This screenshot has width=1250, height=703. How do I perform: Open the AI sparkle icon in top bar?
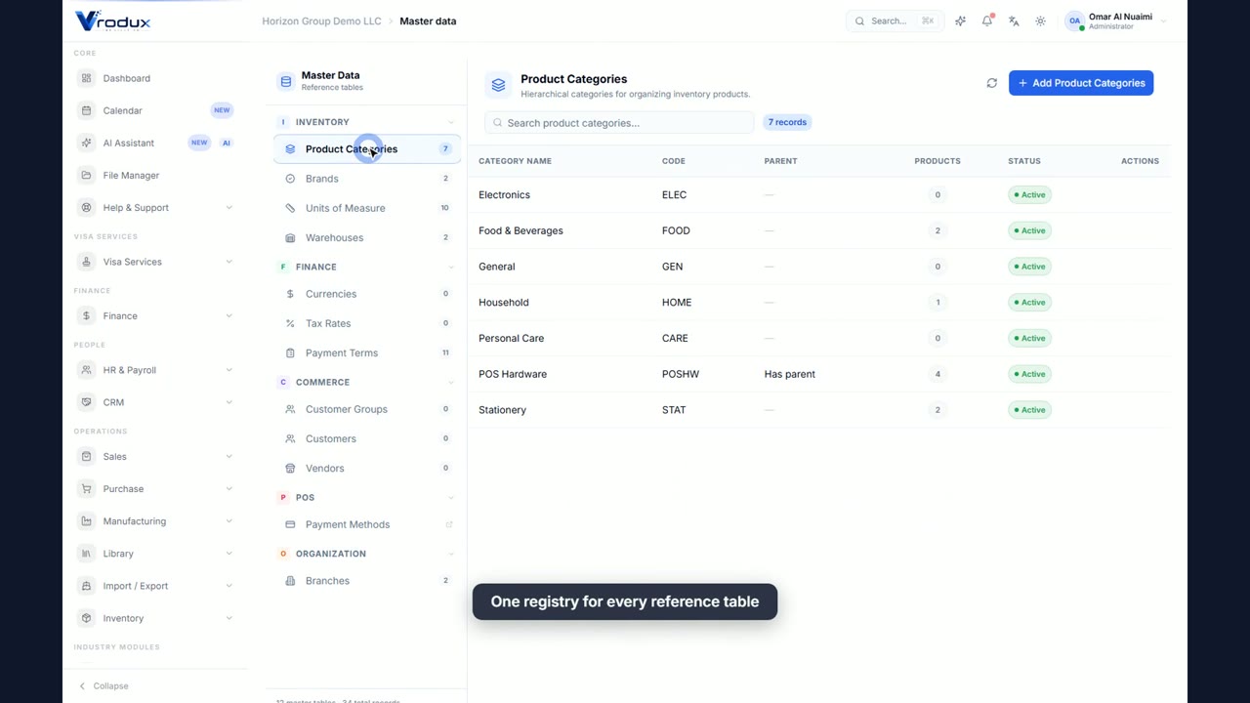click(960, 21)
